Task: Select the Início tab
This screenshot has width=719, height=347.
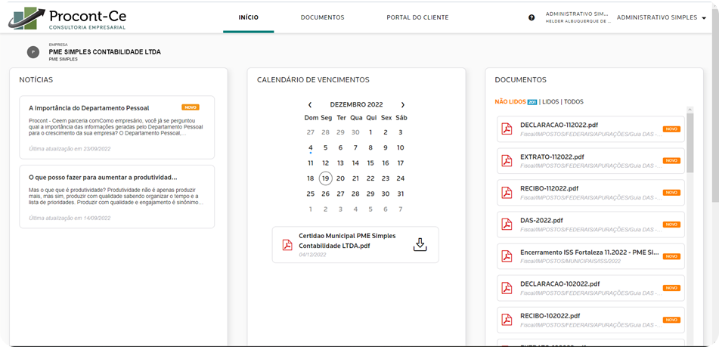Action: point(248,17)
